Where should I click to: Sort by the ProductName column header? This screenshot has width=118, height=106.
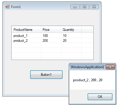pyautogui.click(x=26, y=30)
